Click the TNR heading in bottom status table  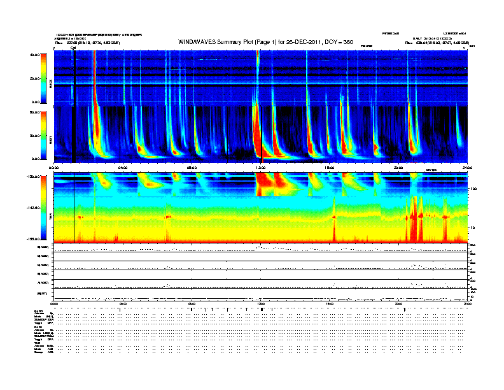37,343
